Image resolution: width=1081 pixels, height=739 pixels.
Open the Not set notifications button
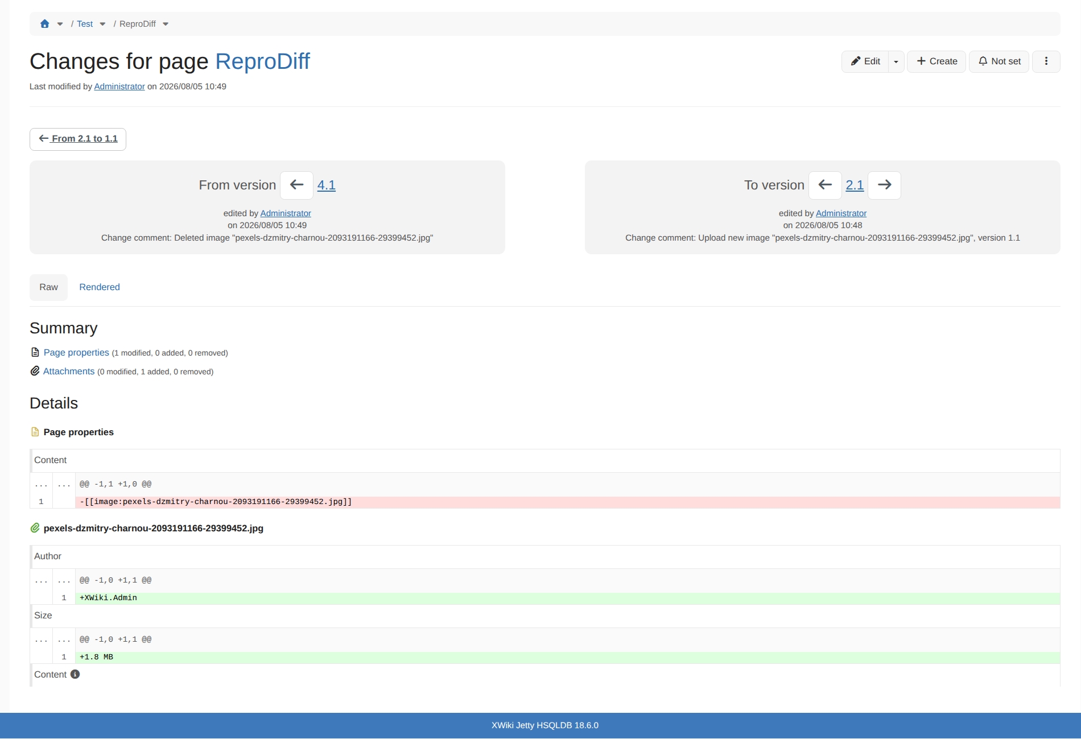(999, 61)
